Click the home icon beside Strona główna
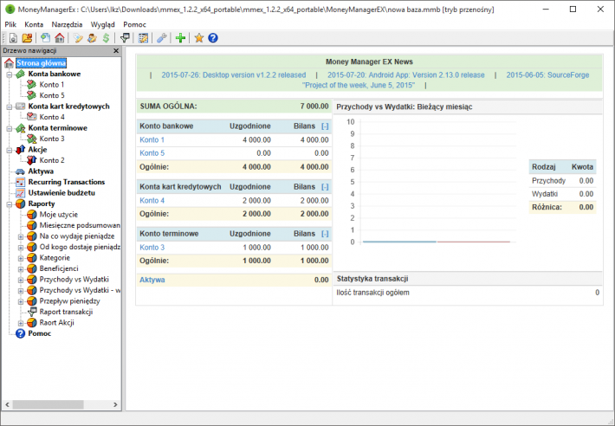 (9, 63)
